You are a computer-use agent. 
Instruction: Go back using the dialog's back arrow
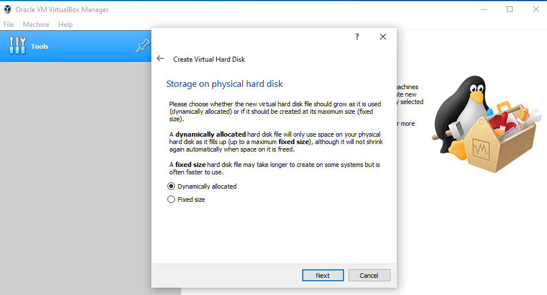160,58
